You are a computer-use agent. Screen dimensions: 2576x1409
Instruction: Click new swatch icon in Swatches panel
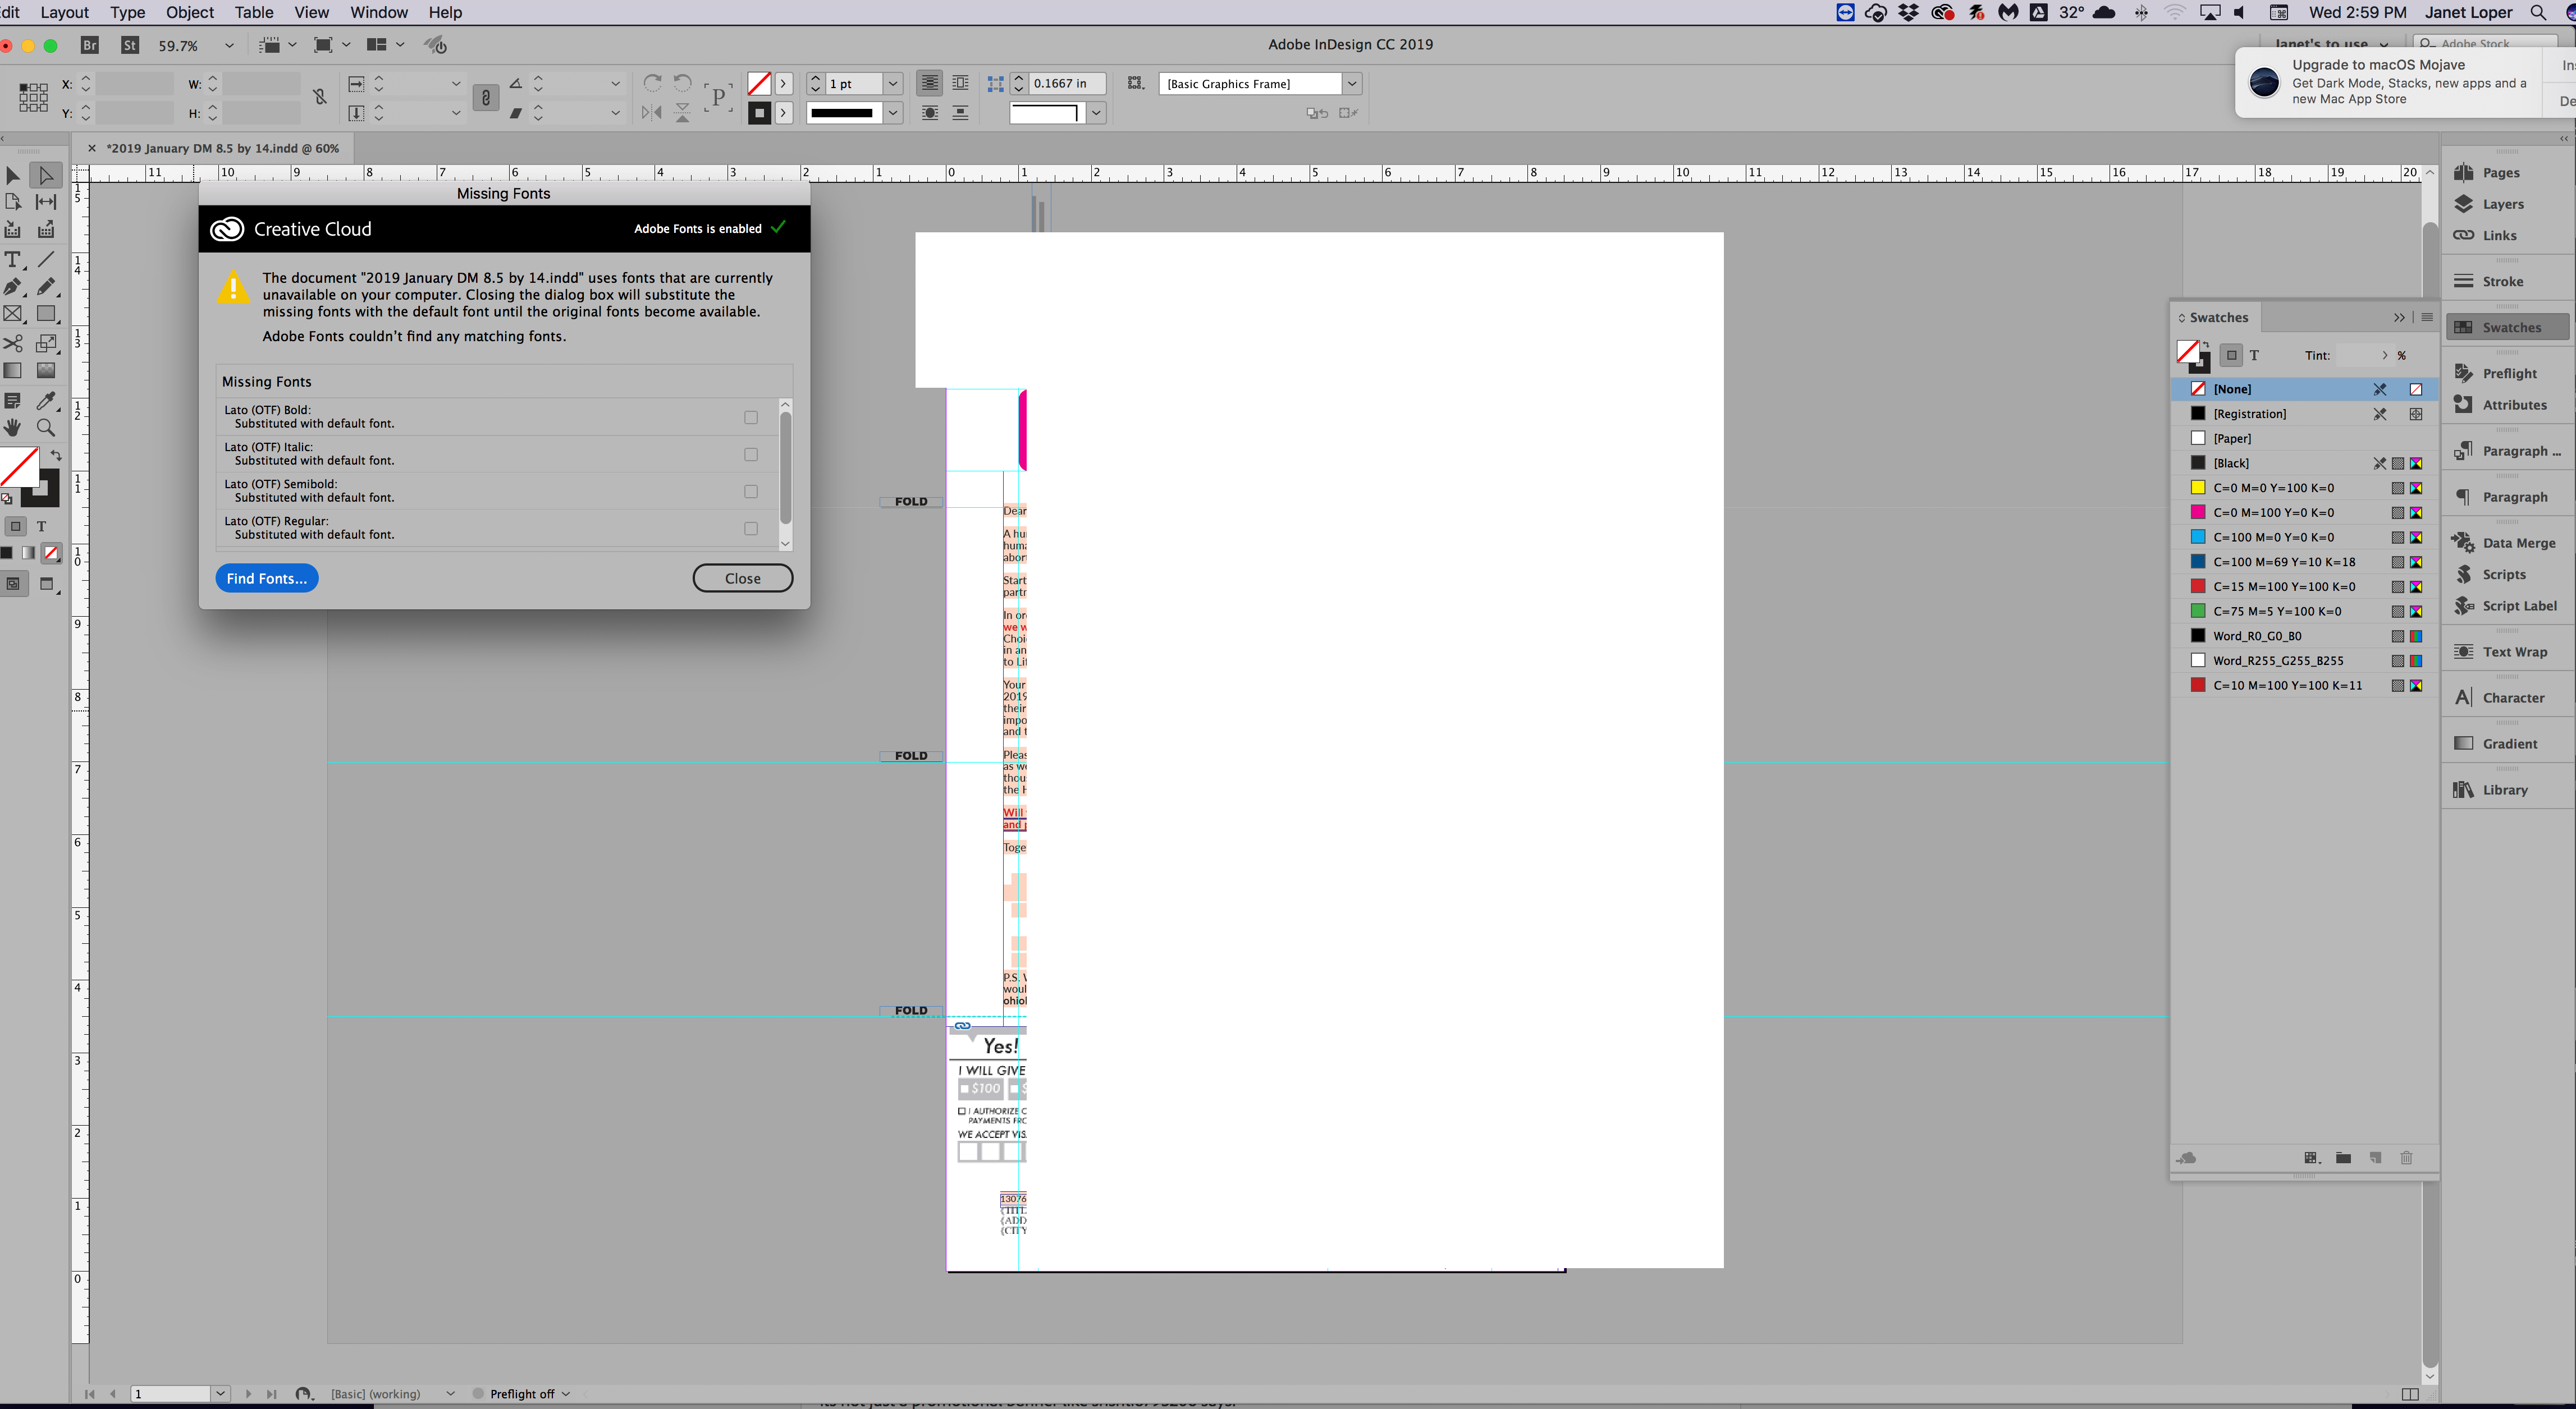coord(2375,1157)
